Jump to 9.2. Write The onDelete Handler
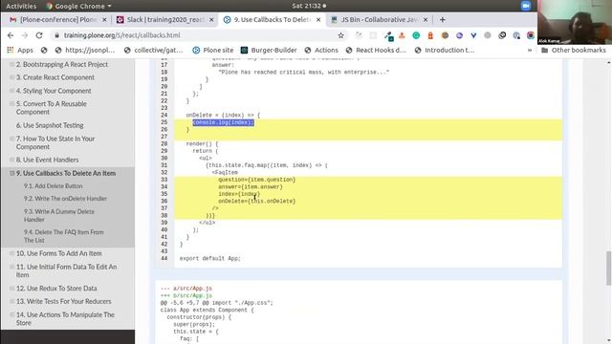 tap(65, 199)
